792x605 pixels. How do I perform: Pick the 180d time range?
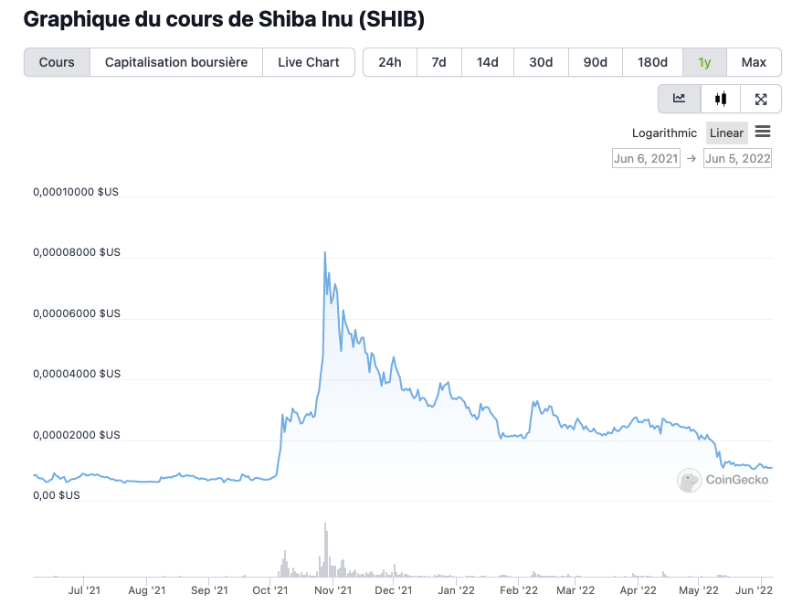point(652,62)
